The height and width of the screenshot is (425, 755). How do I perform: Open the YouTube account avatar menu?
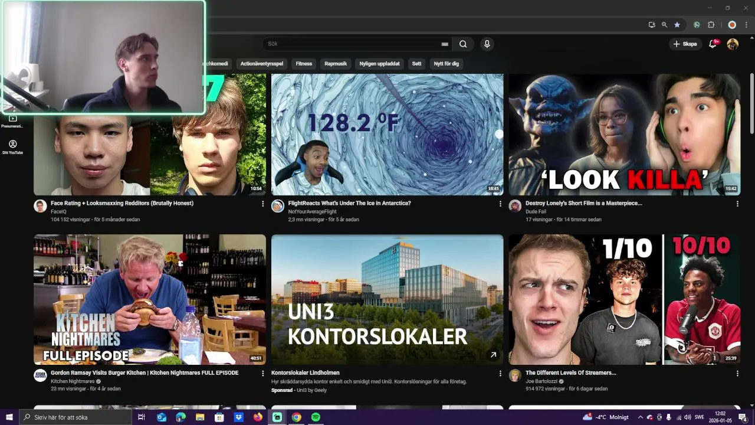click(733, 44)
